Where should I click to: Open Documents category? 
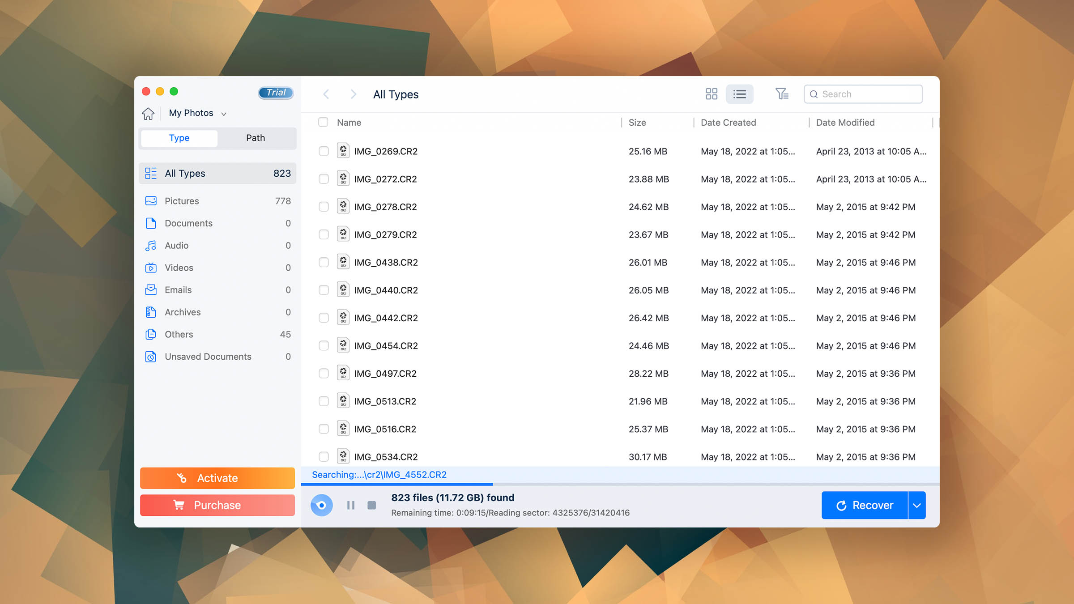[217, 223]
